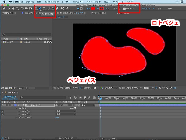Image resolution: width=186 pixels, height=140 pixels.
Task: Open the アクティブカメラ view dropdown
Action: (134, 88)
